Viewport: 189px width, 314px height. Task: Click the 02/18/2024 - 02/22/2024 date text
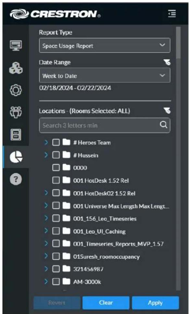[x=75, y=88]
